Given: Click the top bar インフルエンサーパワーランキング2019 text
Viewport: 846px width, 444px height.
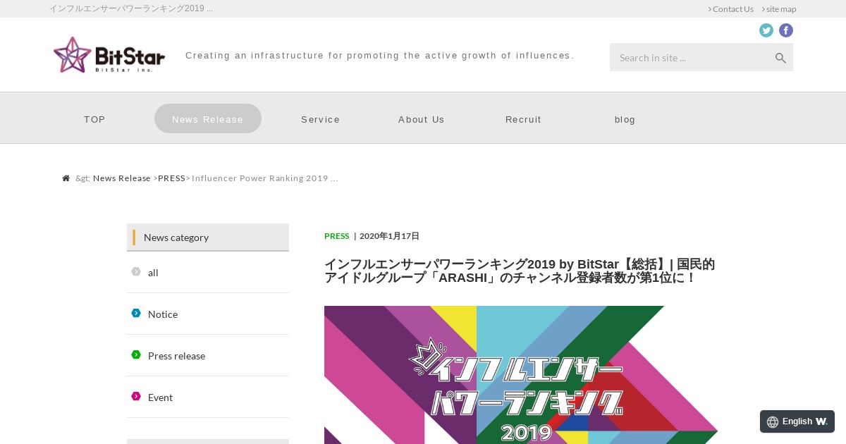Looking at the screenshot, I should coord(131,8).
